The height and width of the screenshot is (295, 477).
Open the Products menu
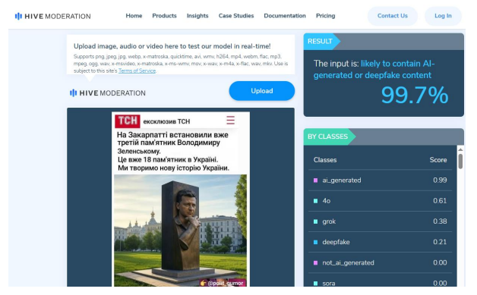[x=164, y=16]
